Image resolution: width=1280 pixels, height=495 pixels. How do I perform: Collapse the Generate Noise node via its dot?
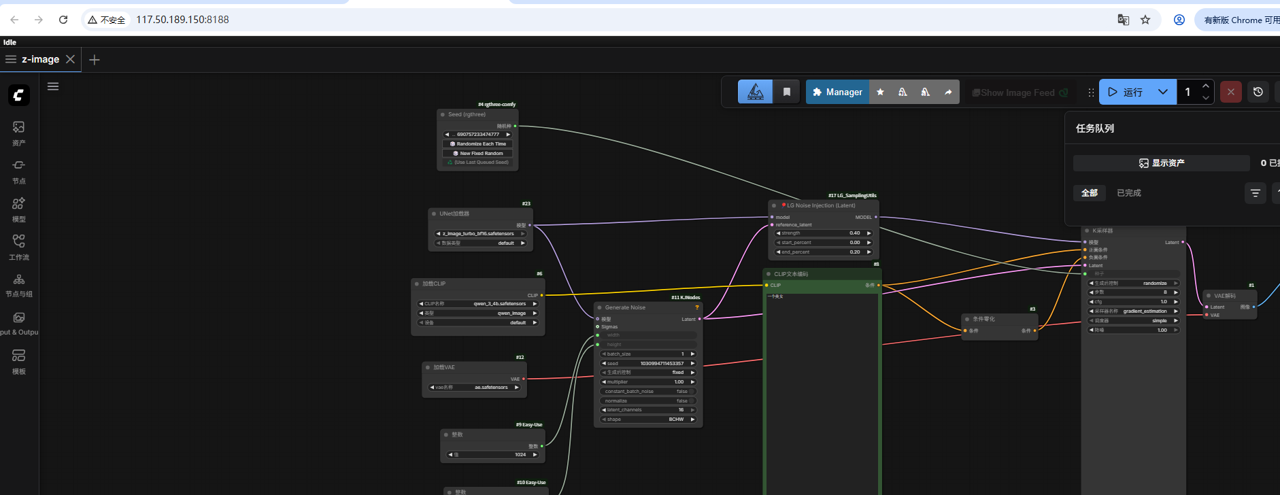(600, 308)
